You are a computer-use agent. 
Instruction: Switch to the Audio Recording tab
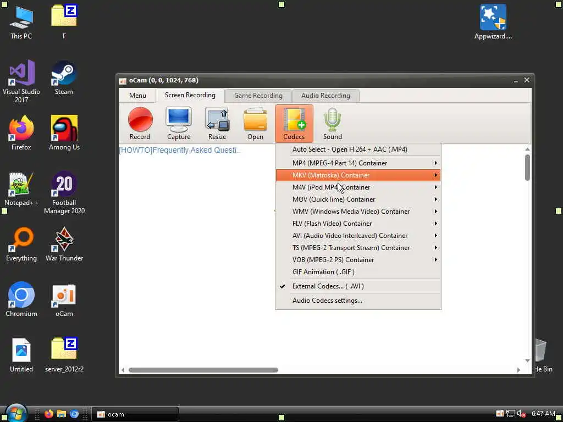[325, 96]
